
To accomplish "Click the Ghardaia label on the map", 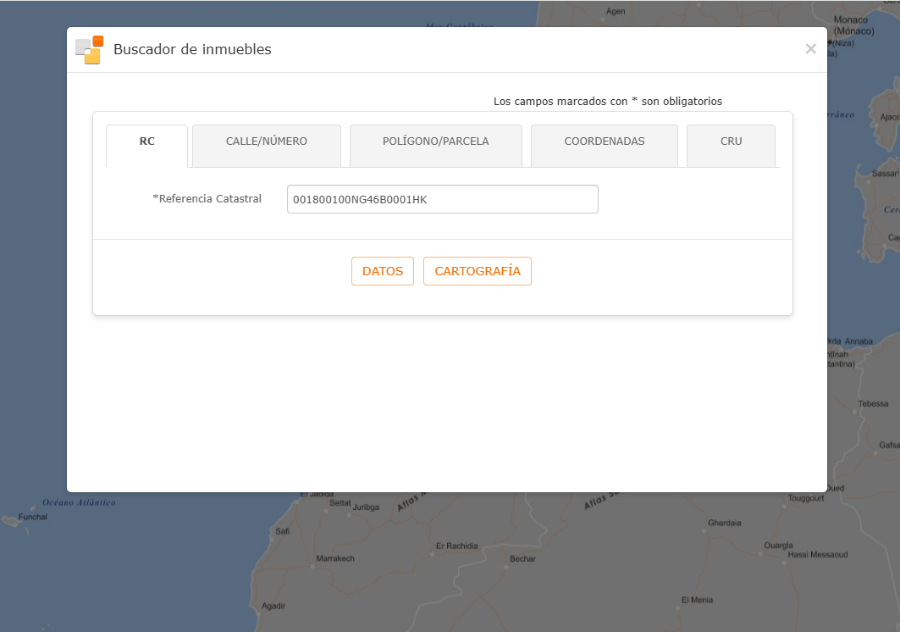I will (725, 523).
